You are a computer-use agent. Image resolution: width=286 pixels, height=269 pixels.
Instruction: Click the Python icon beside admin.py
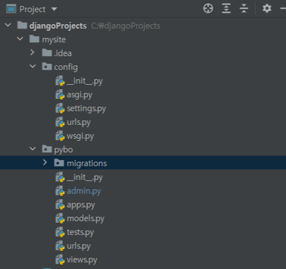(60, 191)
